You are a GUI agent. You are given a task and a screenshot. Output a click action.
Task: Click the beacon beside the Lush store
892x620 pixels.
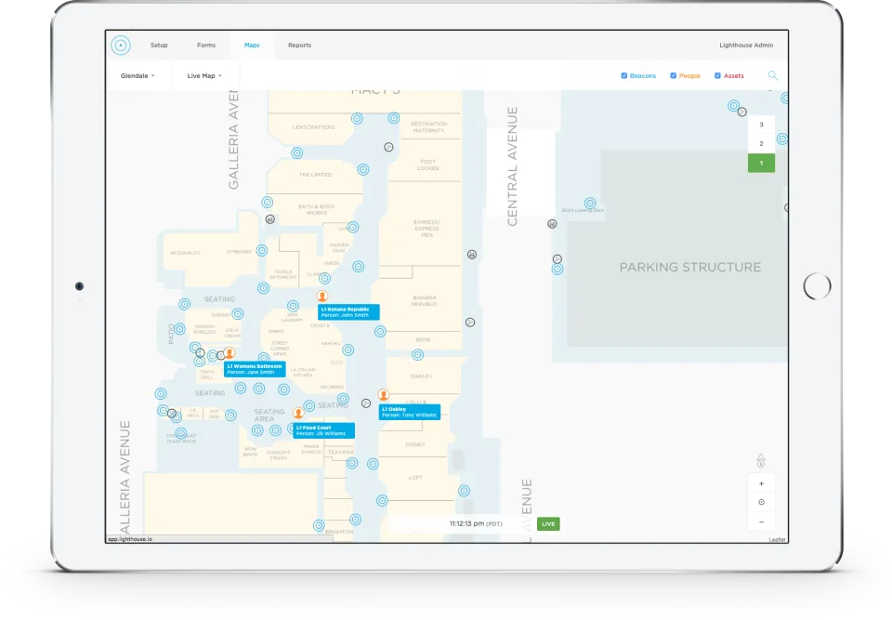353,227
